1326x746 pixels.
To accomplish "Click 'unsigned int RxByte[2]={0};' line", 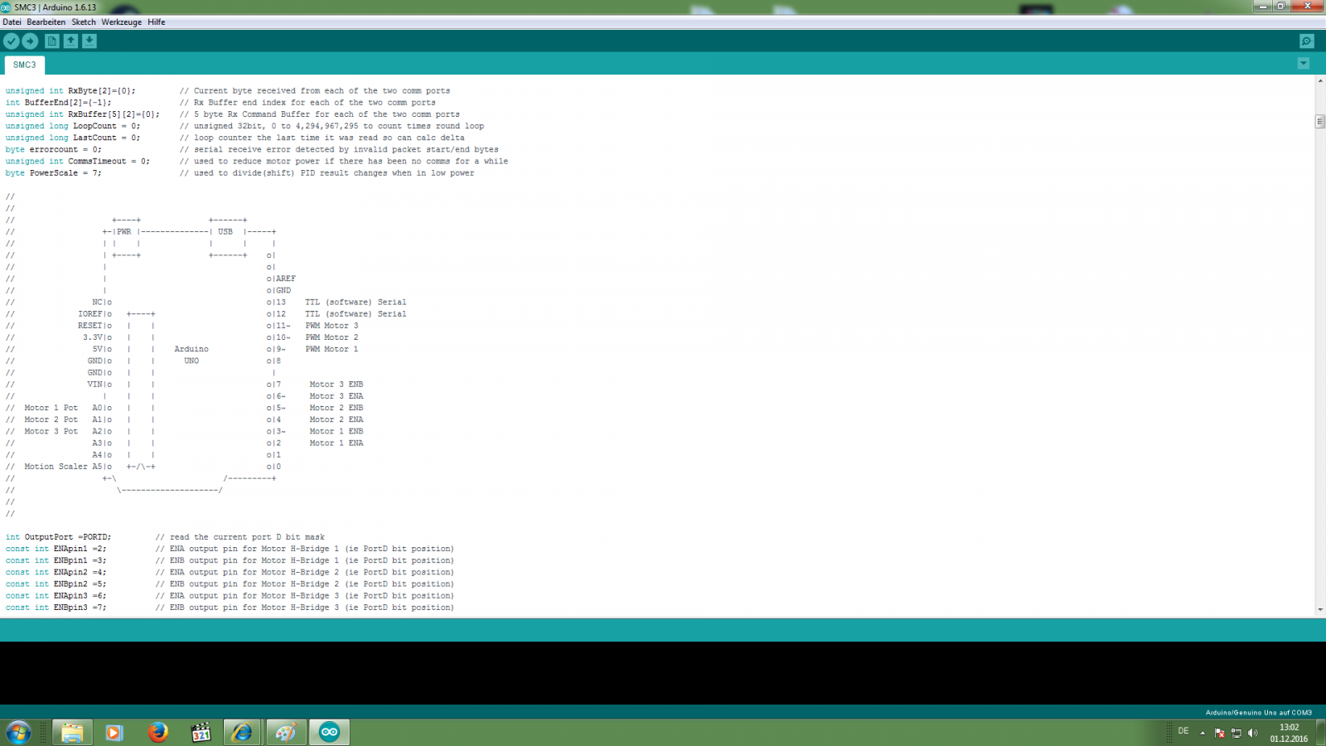I will (70, 91).
